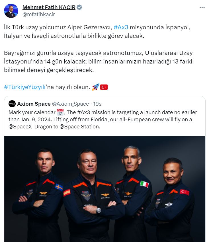This screenshot has width=211, height=242.
Task: Click the @mfatihkacir handle
Action: (39, 14)
